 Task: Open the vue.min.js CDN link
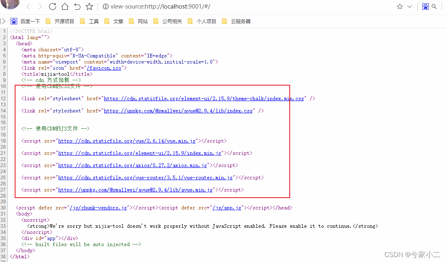click(x=127, y=141)
